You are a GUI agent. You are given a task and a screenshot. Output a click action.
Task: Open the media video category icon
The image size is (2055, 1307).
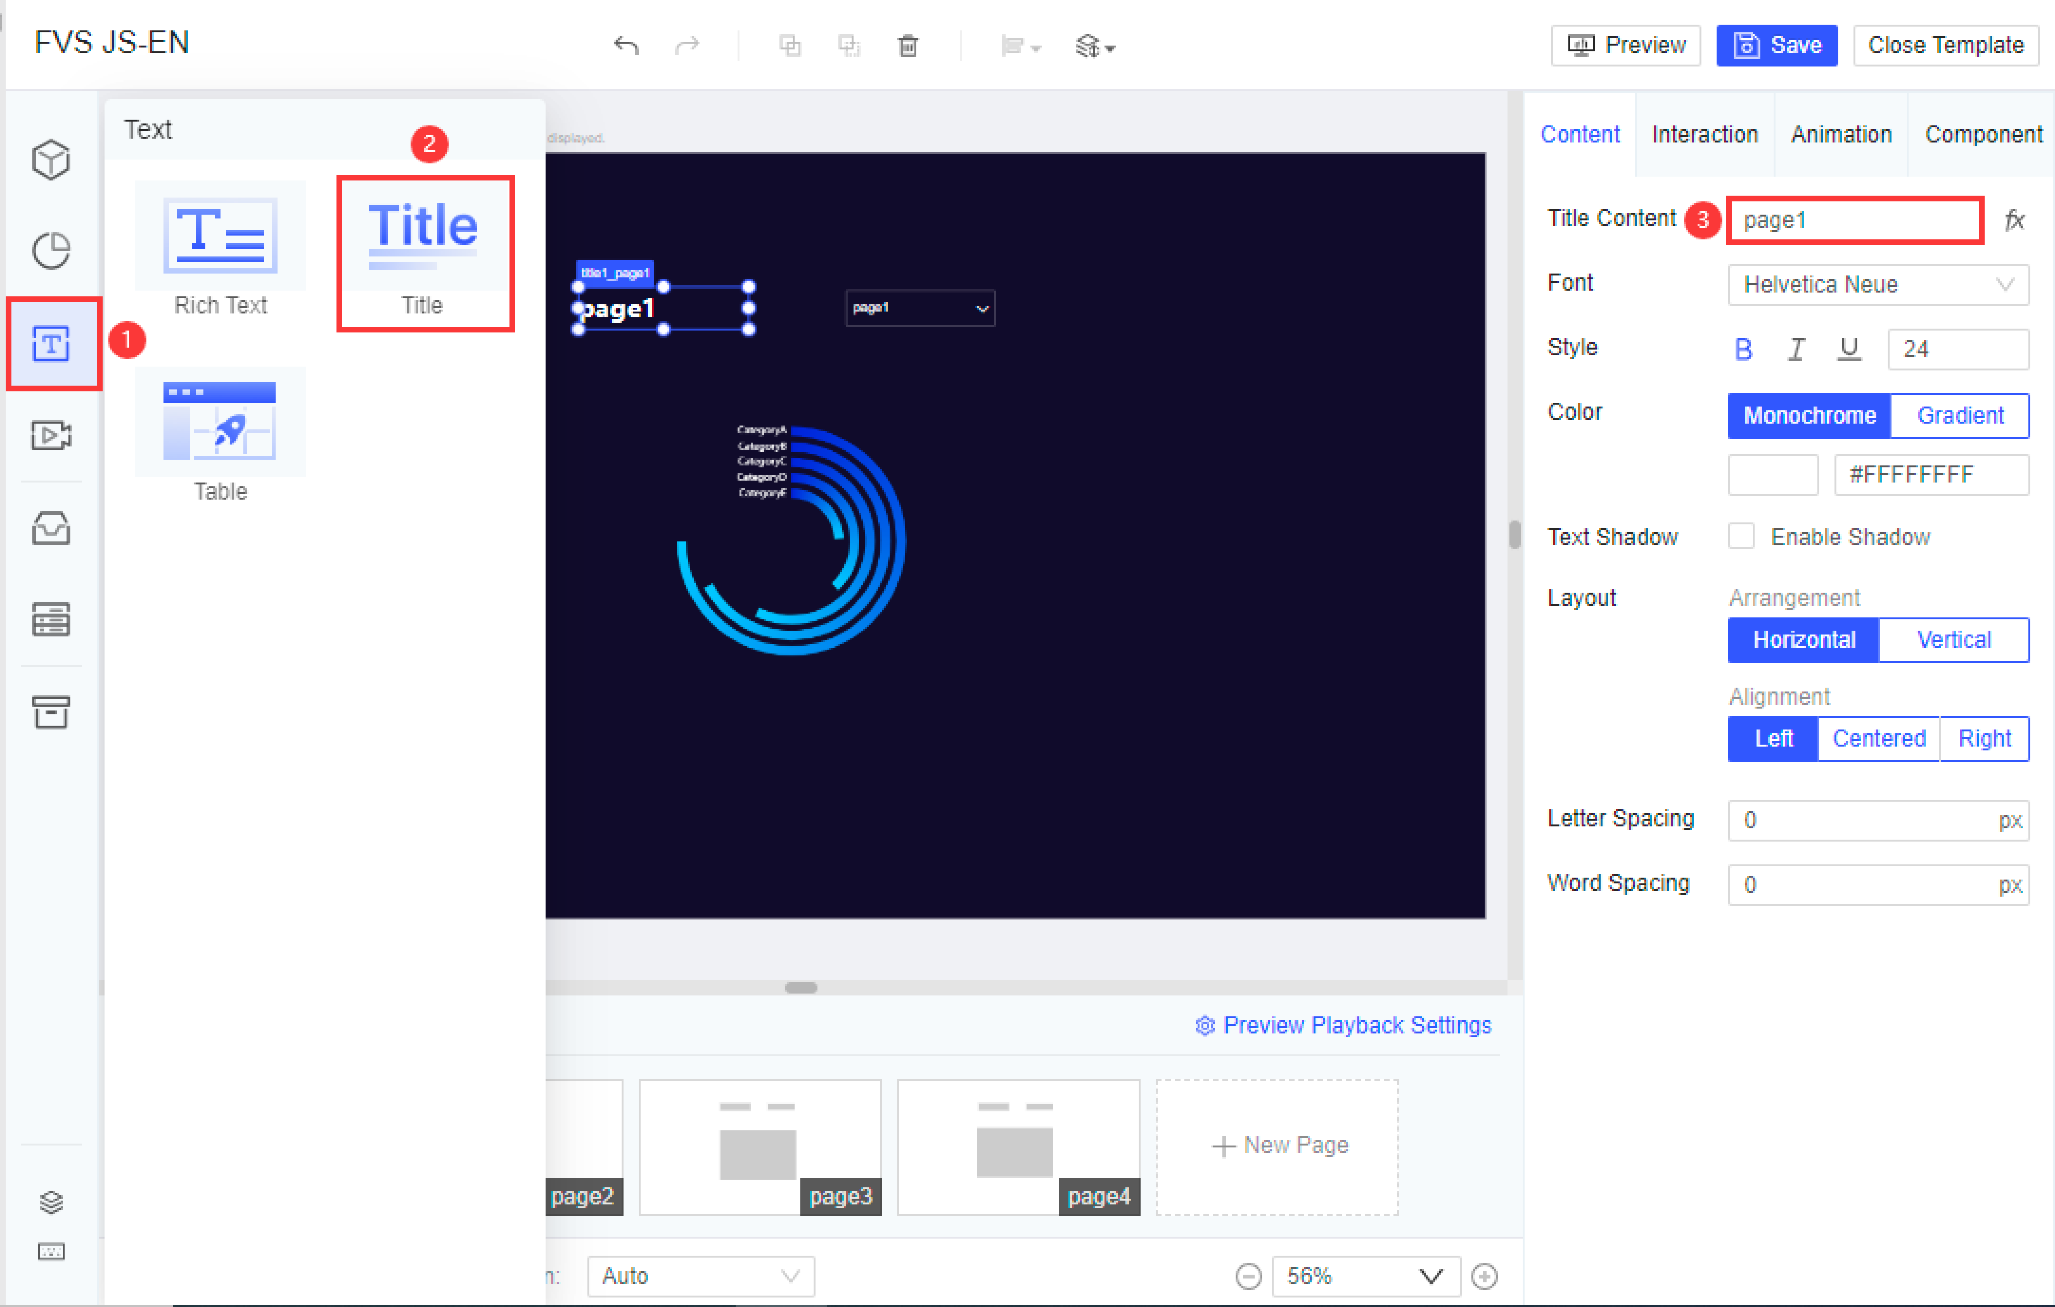[51, 435]
